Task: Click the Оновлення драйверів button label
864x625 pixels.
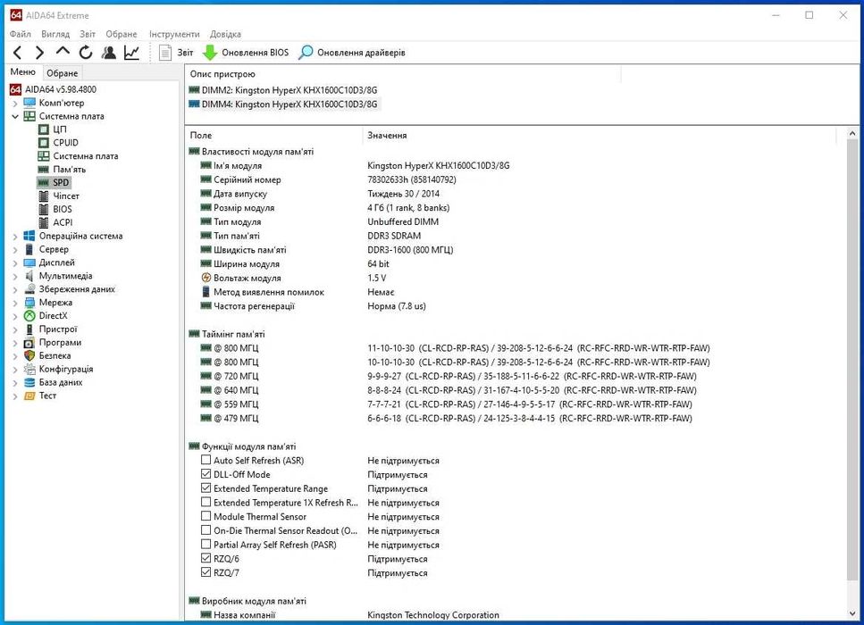Action: pyautogui.click(x=361, y=53)
